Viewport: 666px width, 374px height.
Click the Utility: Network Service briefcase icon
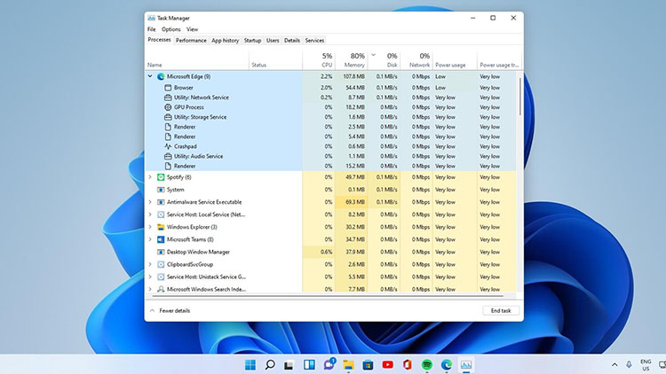(168, 97)
